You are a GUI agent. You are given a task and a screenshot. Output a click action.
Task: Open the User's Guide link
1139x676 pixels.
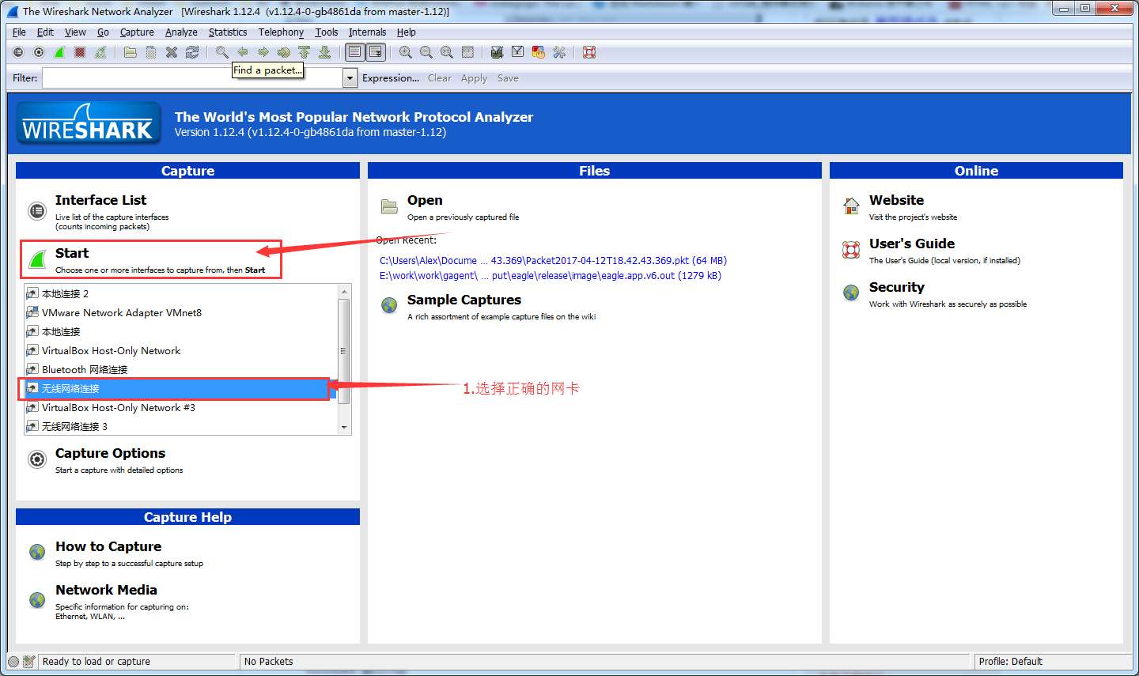[912, 244]
